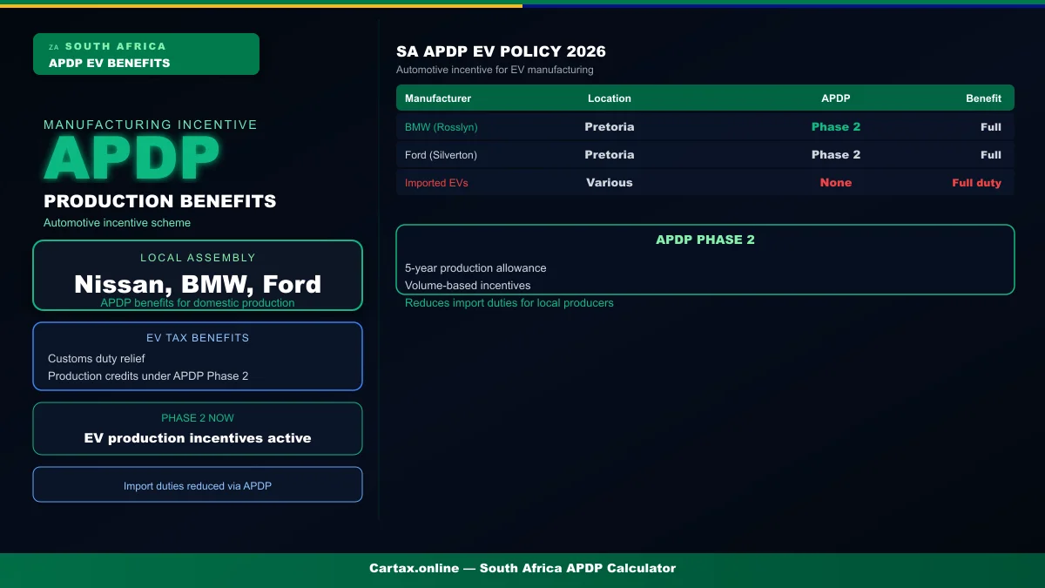Screen dimensions: 1045x588
Task: Click Full benefit in the Ford row
Action: [x=991, y=155]
